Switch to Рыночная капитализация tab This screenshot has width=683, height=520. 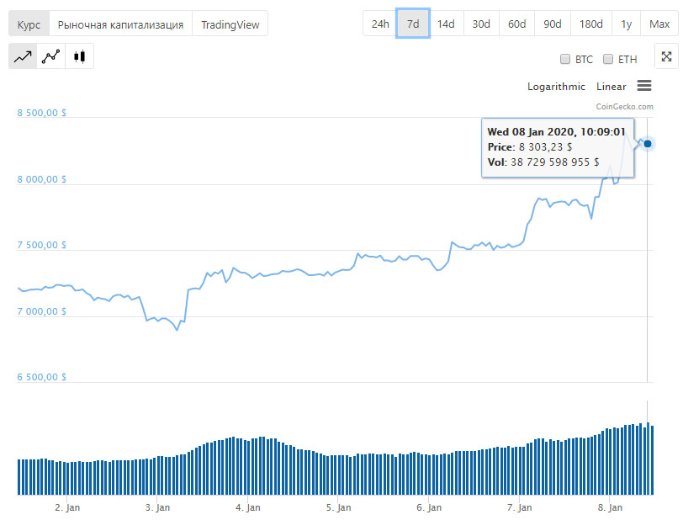[120, 24]
